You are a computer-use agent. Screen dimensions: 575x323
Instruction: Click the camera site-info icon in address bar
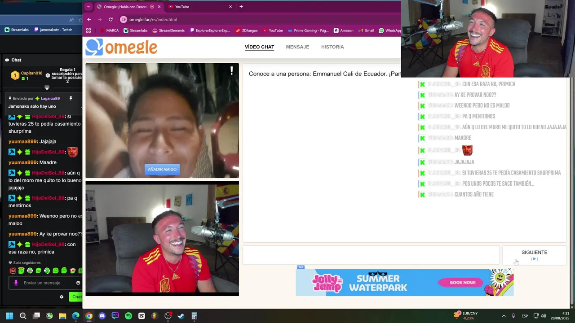pyautogui.click(x=124, y=19)
